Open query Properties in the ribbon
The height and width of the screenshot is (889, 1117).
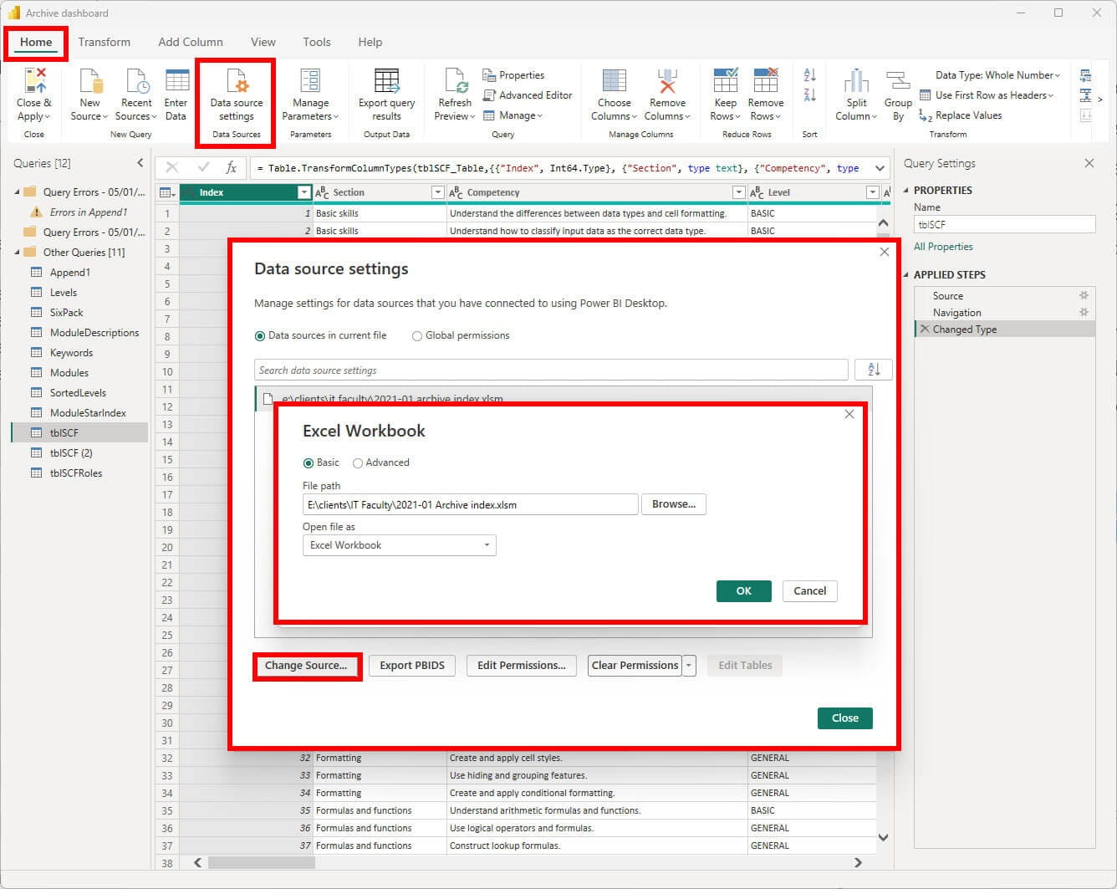(x=513, y=75)
